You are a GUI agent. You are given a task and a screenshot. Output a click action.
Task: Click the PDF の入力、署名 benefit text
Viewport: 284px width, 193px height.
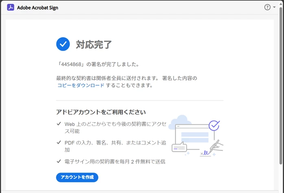click(x=116, y=146)
